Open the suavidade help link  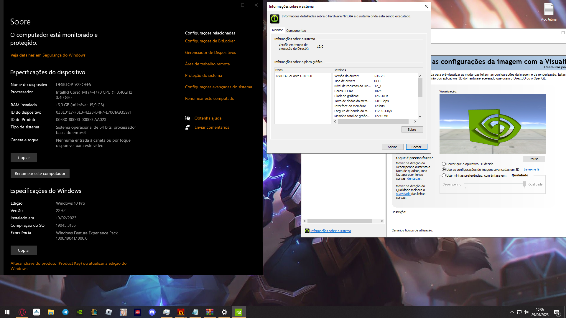(x=403, y=194)
